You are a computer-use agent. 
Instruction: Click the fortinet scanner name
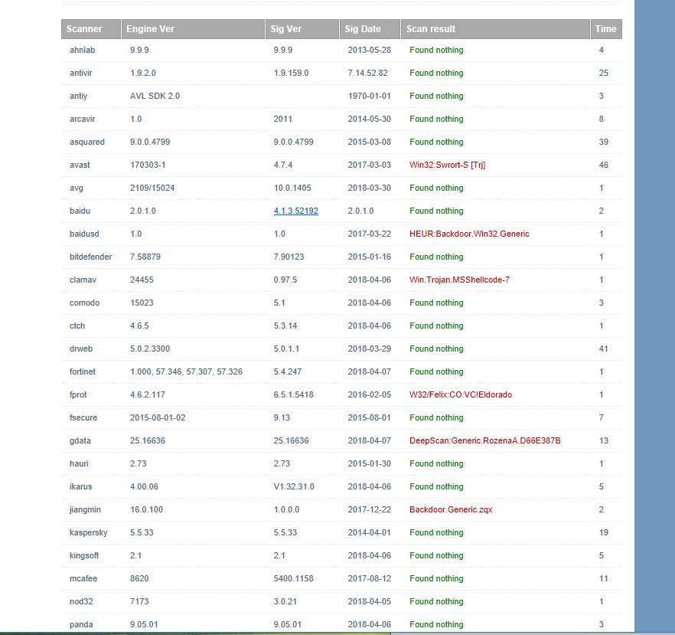coord(82,372)
